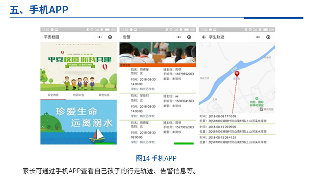This screenshot has height=180, width=313.
Task: Select the track record 2018-08-08 17:10:09
Action: (x=237, y=118)
